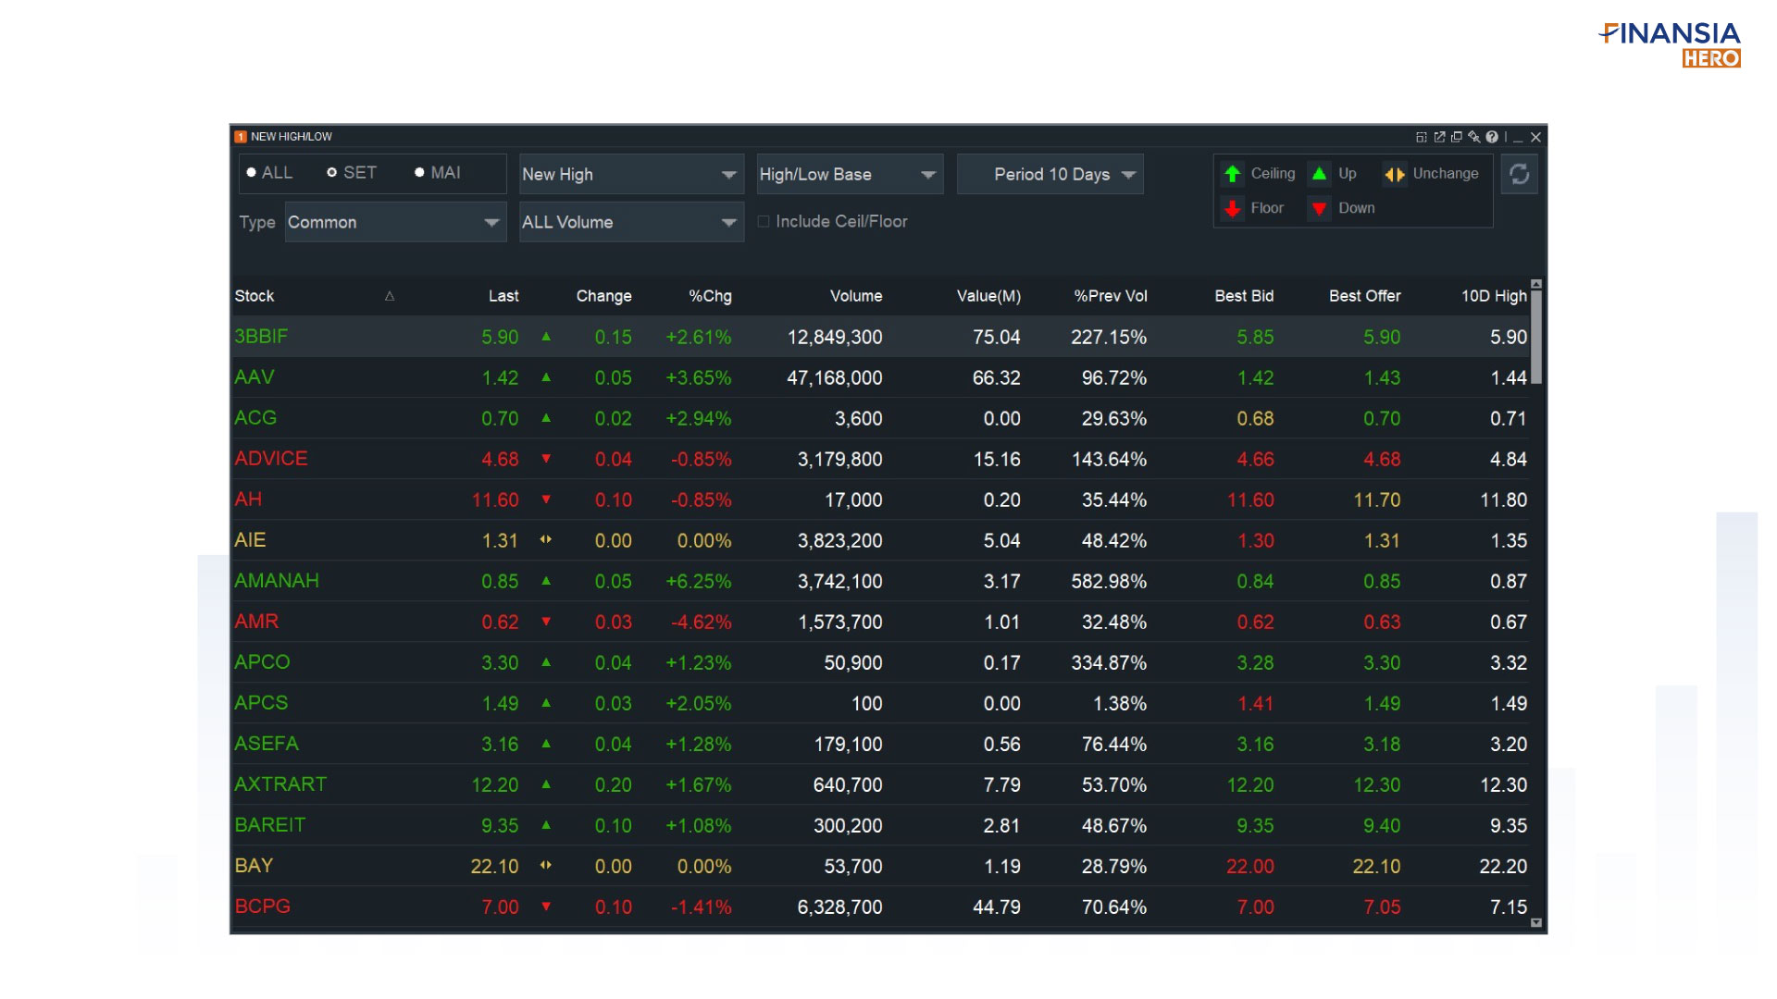Select the ALL market radio button
Screen dimensions: 1777x999
(252, 173)
